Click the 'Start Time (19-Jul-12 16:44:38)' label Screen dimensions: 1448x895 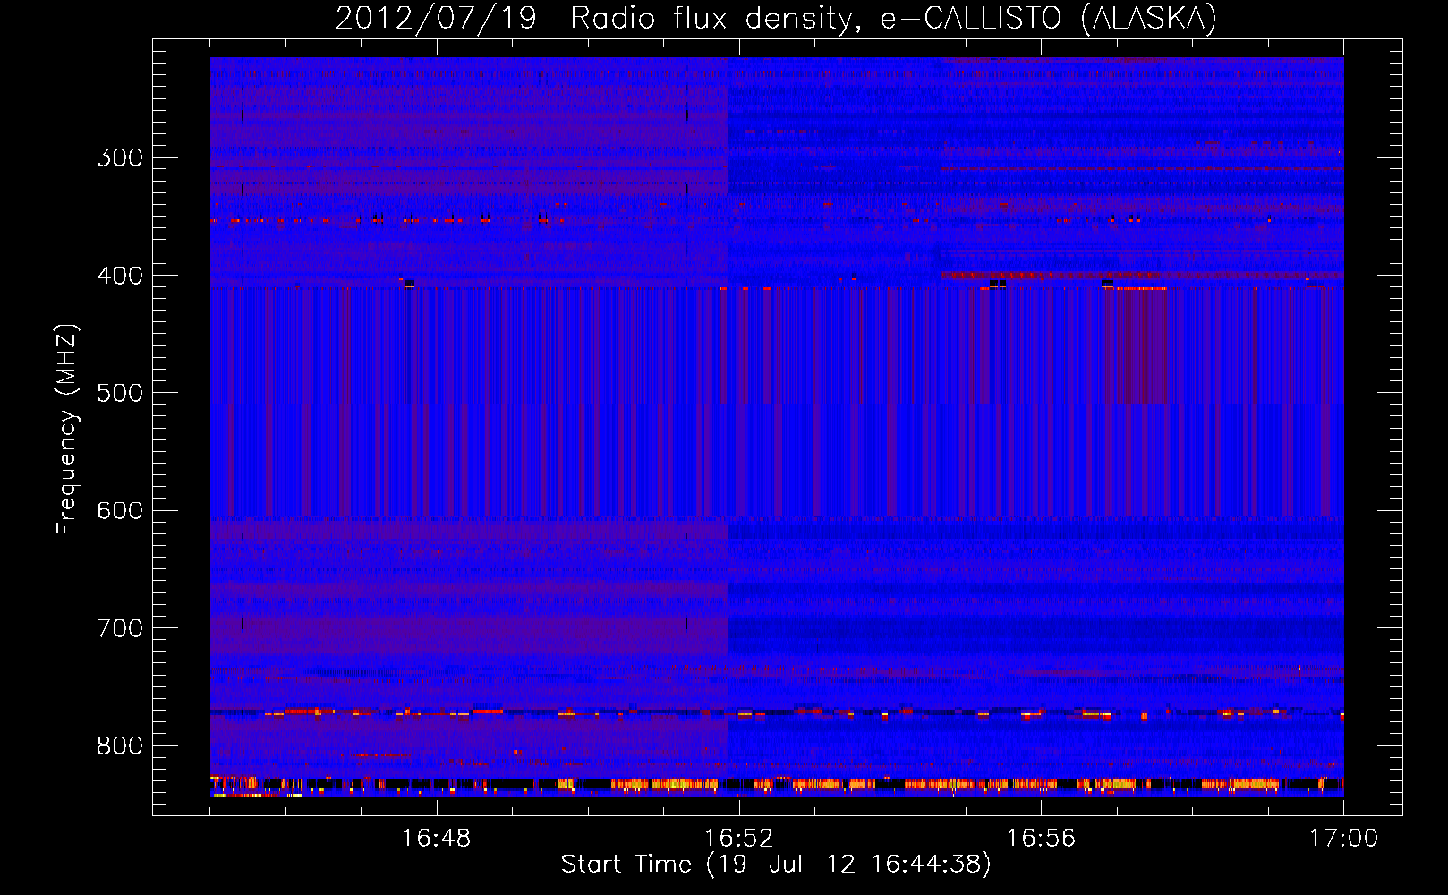tap(776, 864)
